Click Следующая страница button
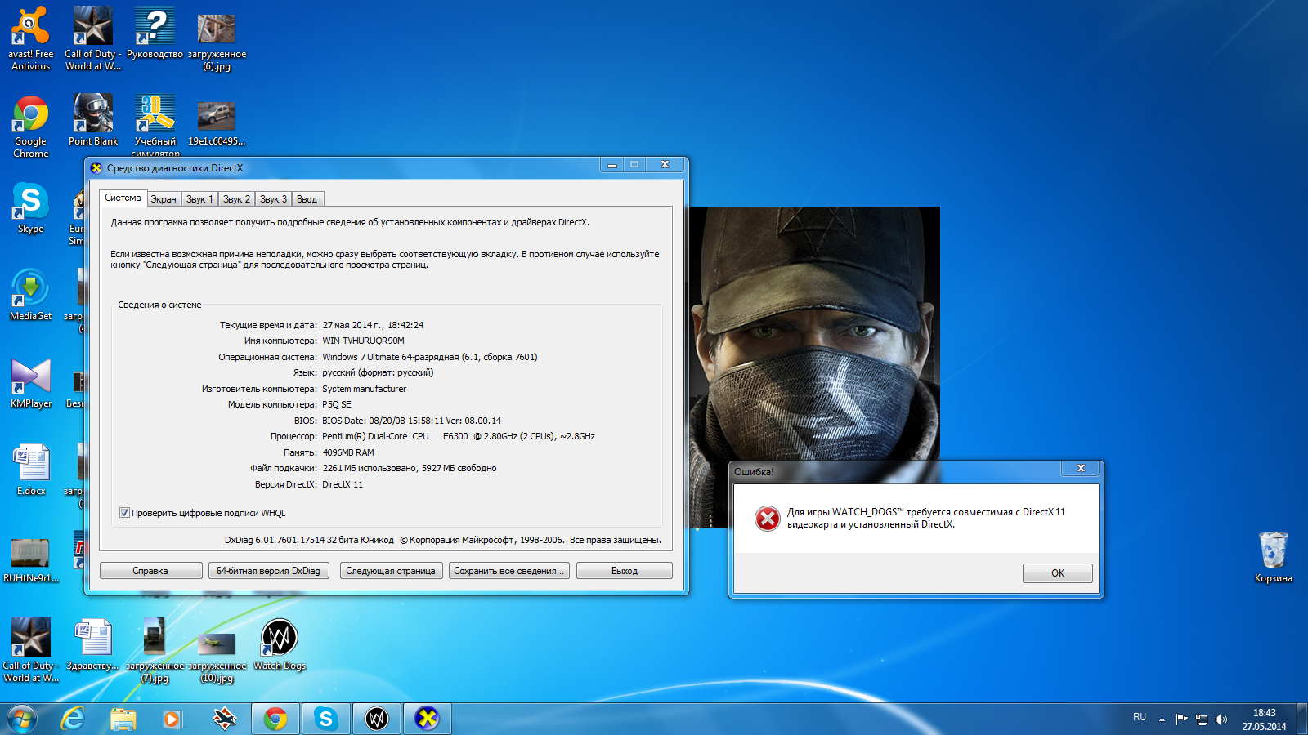 pyautogui.click(x=391, y=571)
